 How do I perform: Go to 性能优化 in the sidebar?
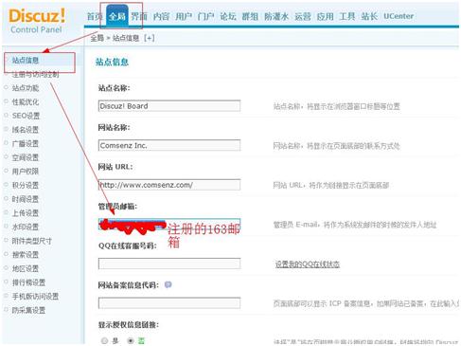[x=26, y=102]
